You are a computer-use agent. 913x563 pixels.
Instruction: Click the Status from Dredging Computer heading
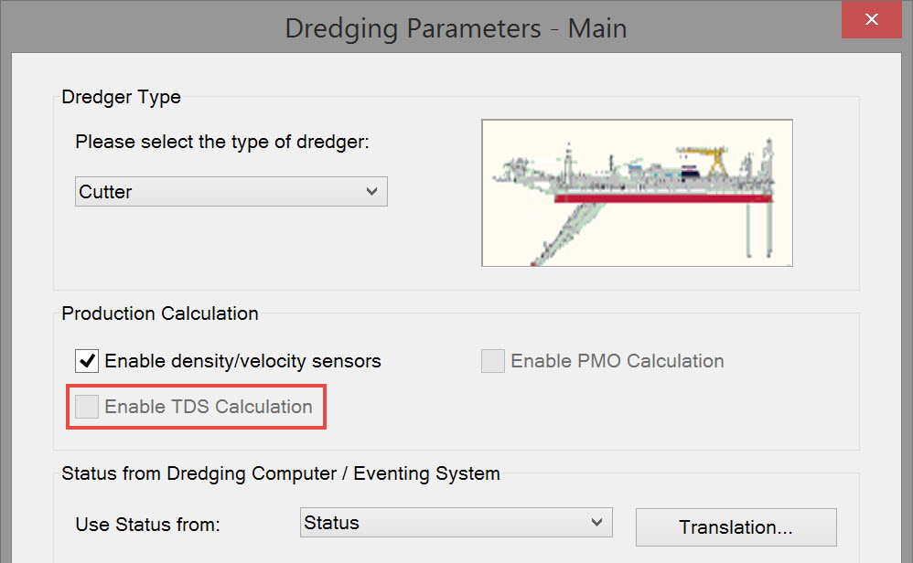[x=280, y=473]
